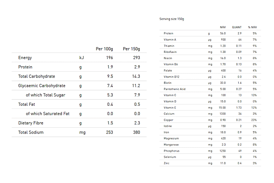Click the Glycaemic Carbohydrate label
This screenshot has width=274, height=183.
coord(42,85)
